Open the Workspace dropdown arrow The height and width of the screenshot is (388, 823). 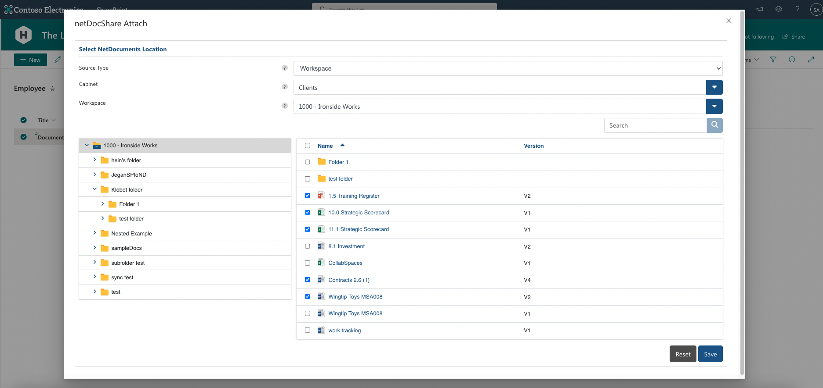(x=714, y=106)
